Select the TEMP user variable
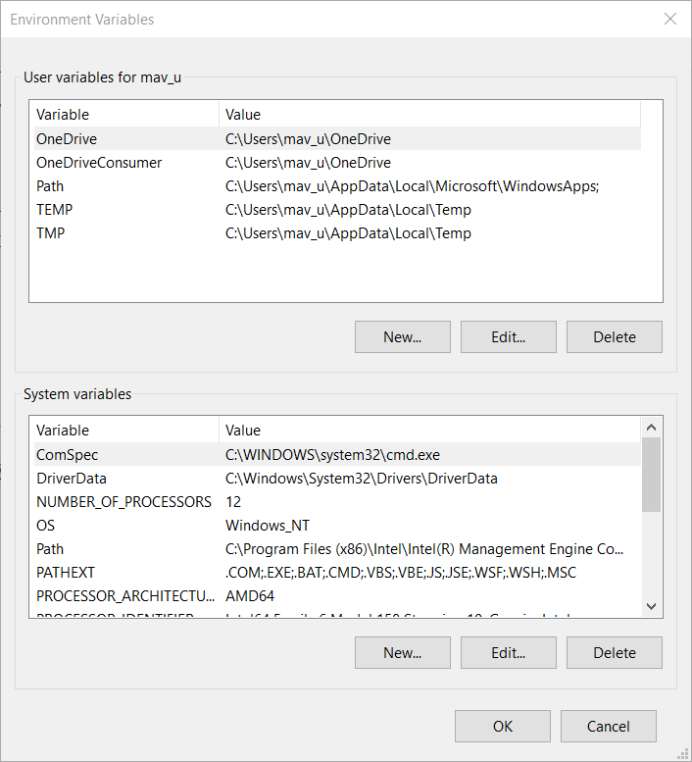 tap(55, 210)
